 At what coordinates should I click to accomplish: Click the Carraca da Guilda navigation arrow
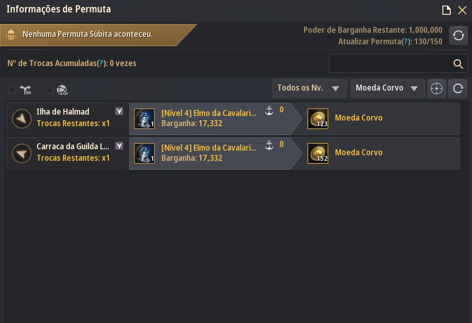(x=21, y=153)
